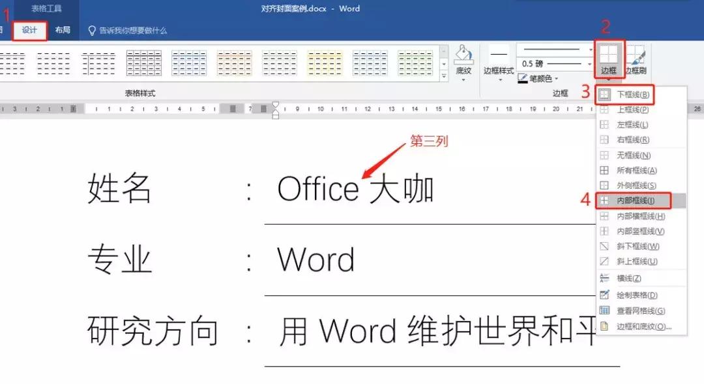Click the 边框和底纹 page icon
The width and height of the screenshot is (704, 384).
click(x=604, y=326)
